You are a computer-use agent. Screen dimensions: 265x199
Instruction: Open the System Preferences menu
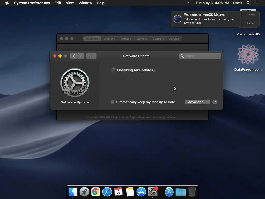(x=32, y=3)
